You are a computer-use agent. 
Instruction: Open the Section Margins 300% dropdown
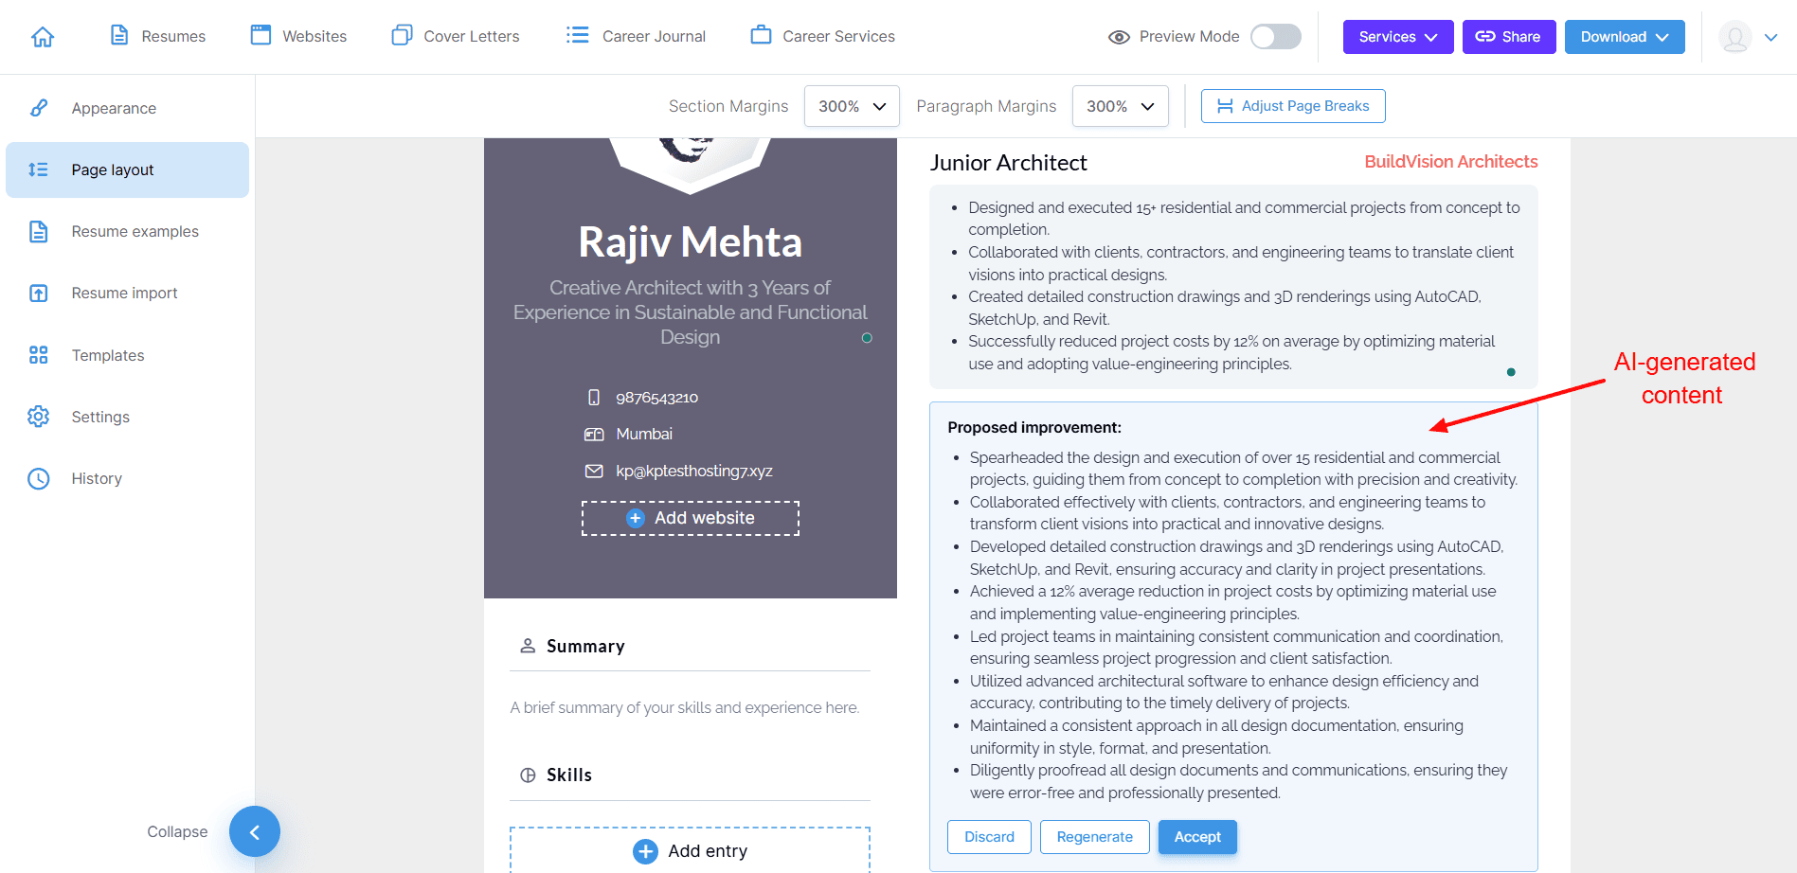[852, 106]
